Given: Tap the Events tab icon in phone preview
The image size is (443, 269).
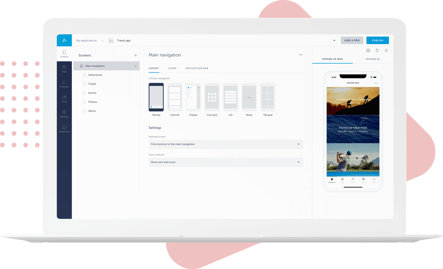Looking at the screenshot, I should [353, 179].
